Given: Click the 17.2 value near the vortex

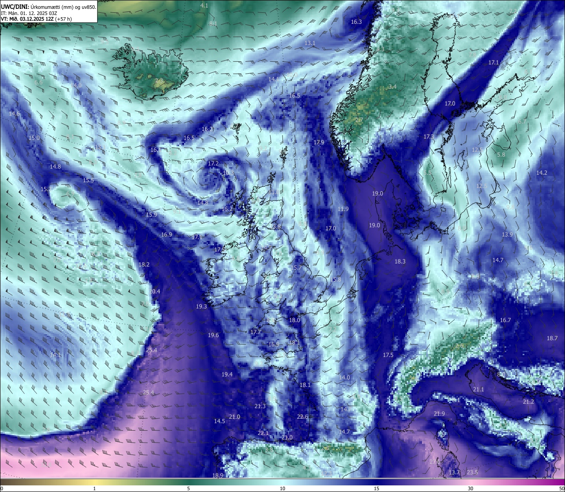Looking at the screenshot, I should point(213,163).
